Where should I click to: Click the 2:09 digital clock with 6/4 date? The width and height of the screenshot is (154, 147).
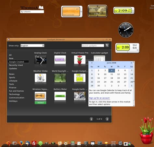click(127, 48)
